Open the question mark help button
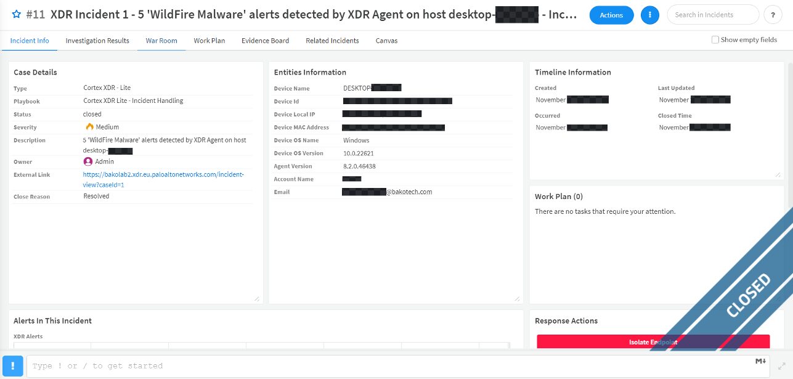Screen dimensions: 793x379 click(773, 15)
